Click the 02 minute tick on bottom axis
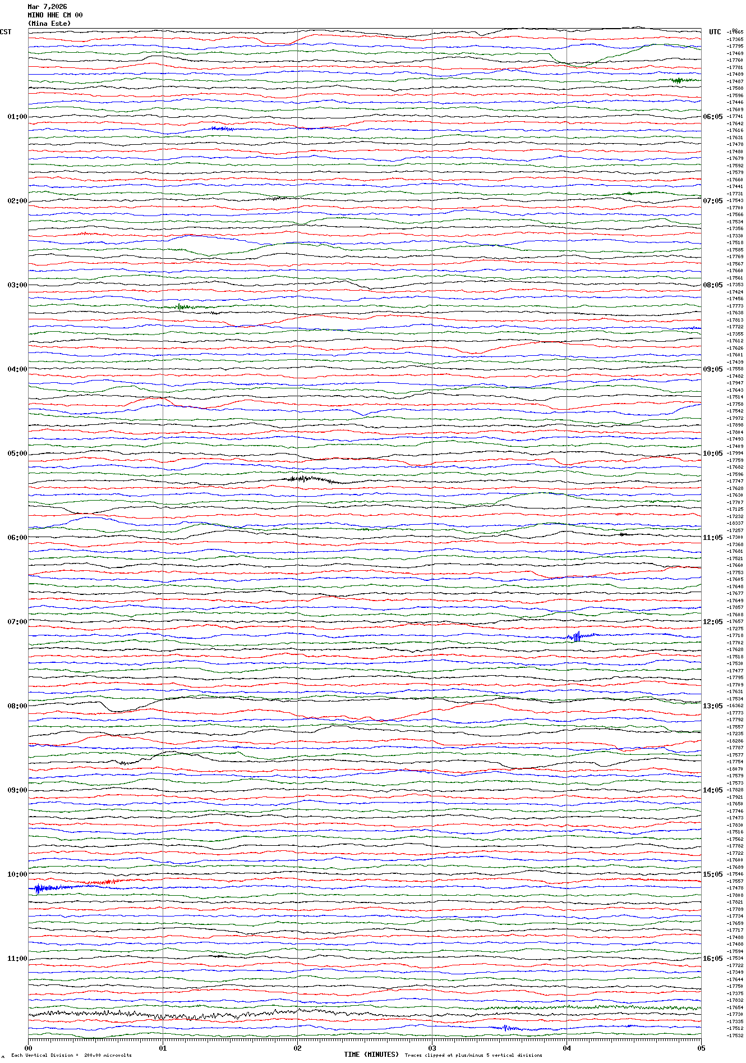This screenshot has height=1063, width=746. (x=297, y=1048)
